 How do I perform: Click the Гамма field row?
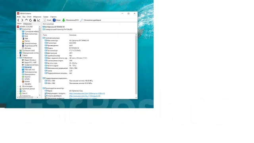(89, 71)
